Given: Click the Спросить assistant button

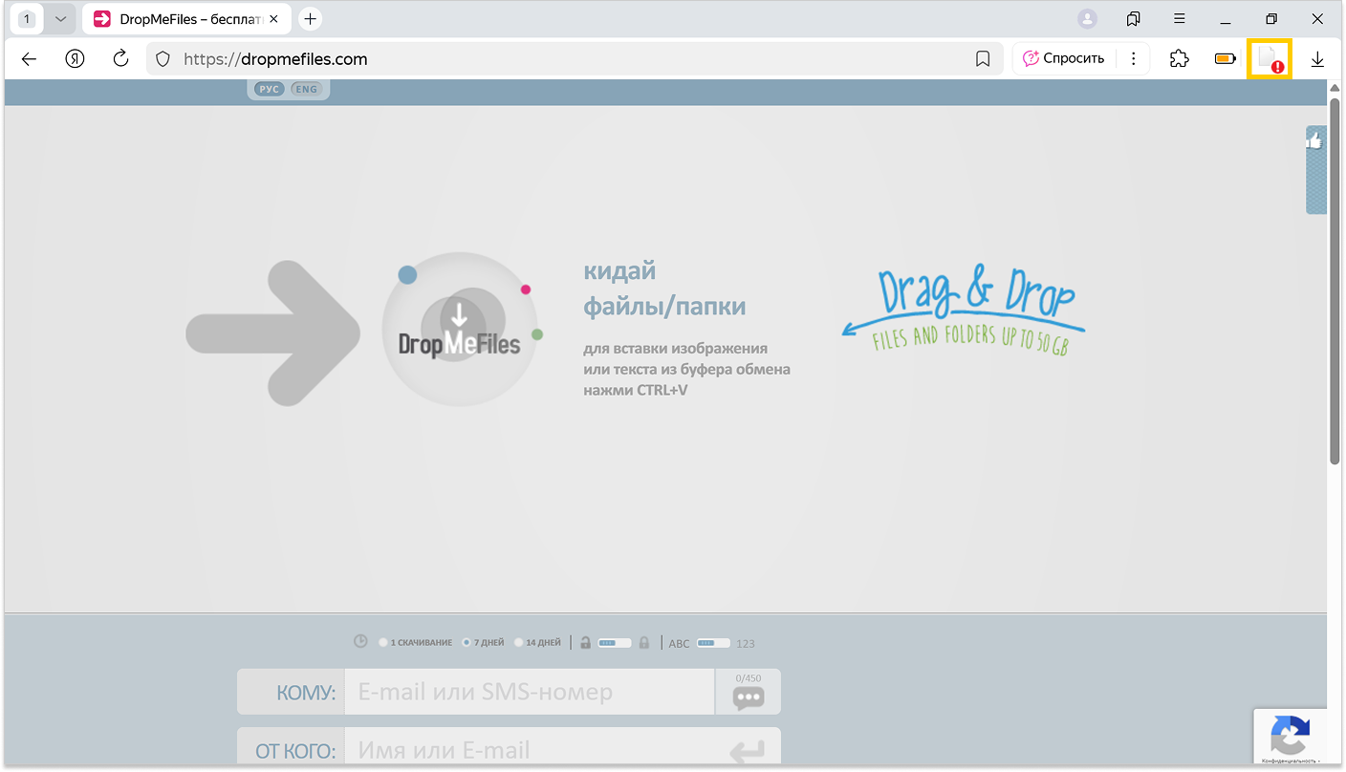Looking at the screenshot, I should (1063, 59).
